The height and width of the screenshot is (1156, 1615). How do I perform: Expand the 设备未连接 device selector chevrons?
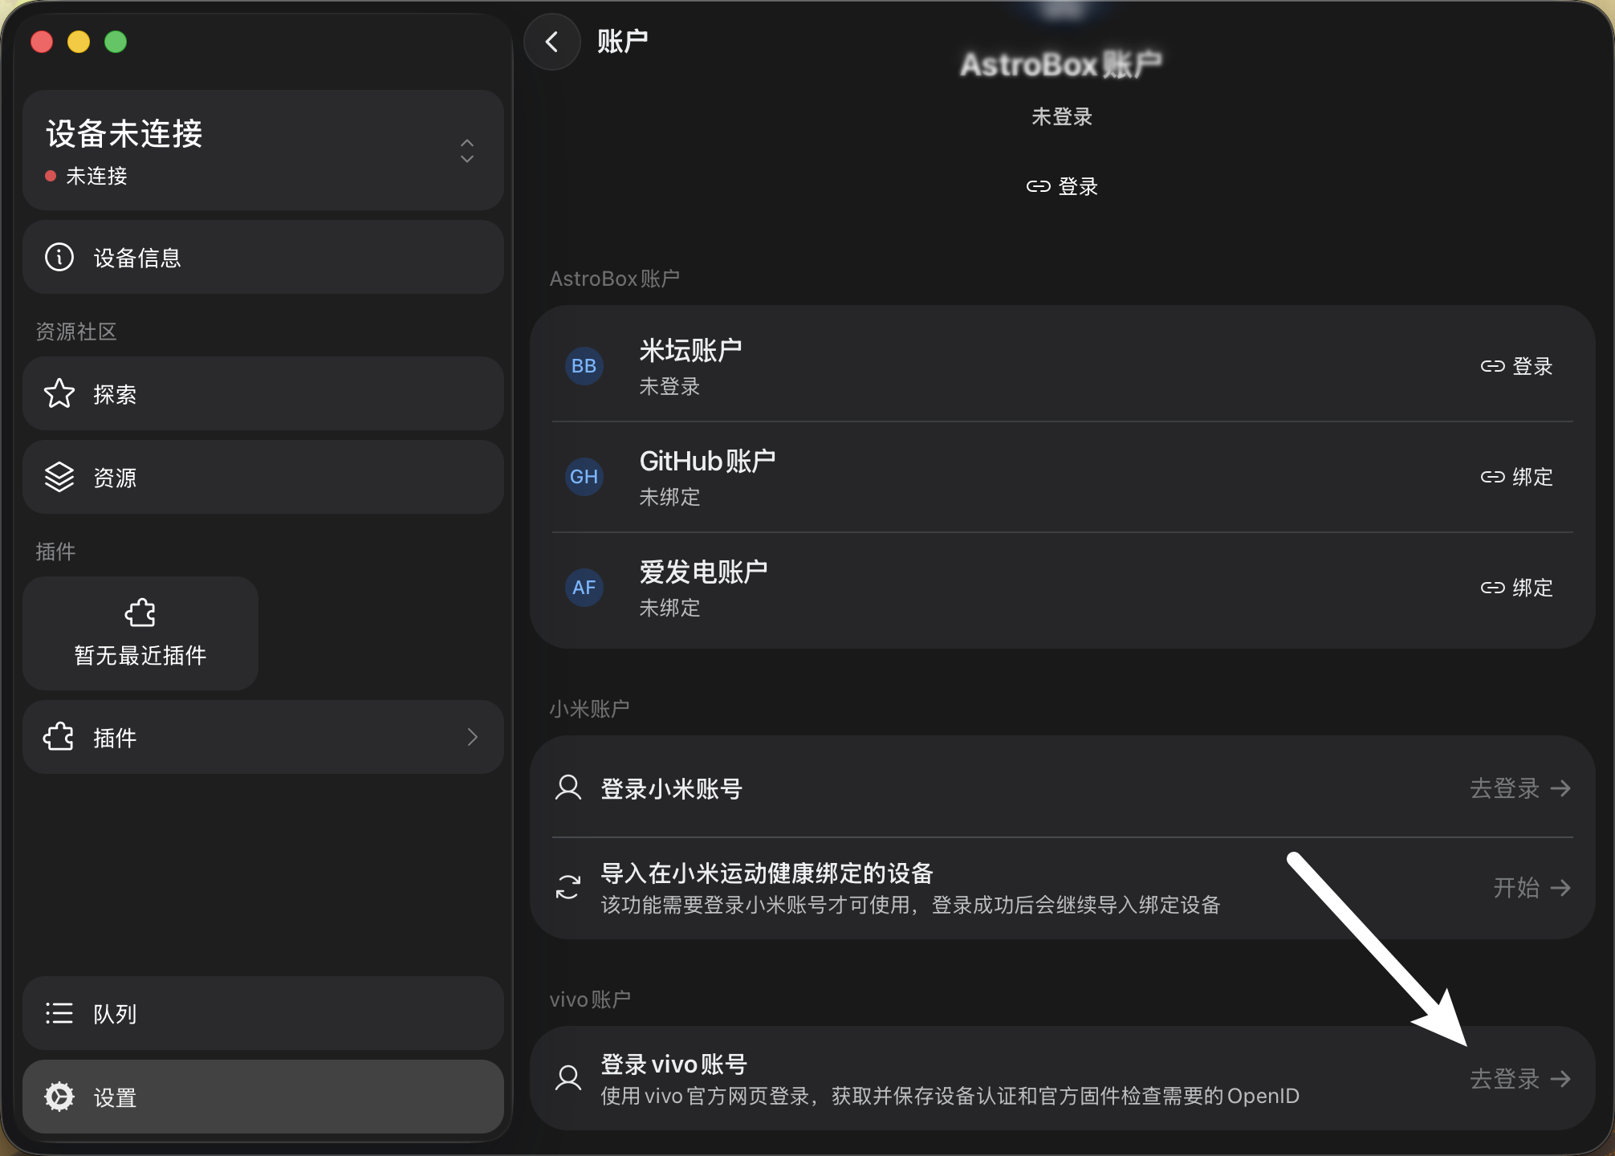pos(467,151)
